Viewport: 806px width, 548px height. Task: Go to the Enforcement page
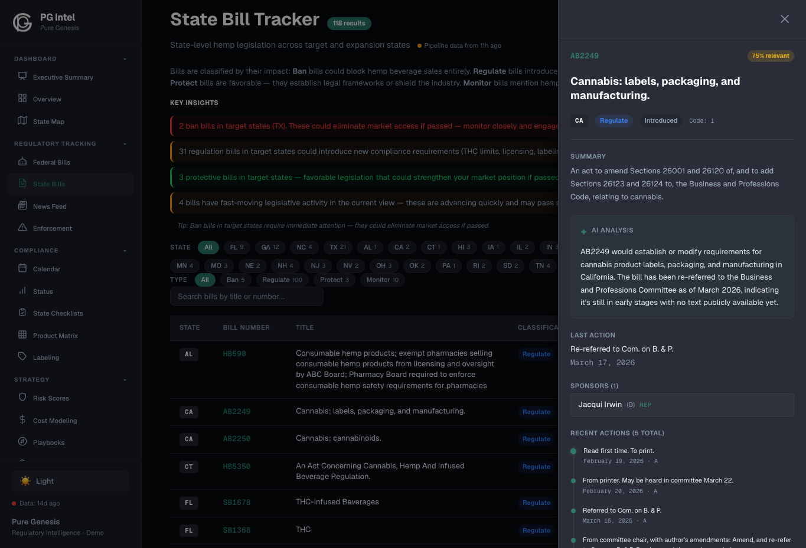coord(54,228)
